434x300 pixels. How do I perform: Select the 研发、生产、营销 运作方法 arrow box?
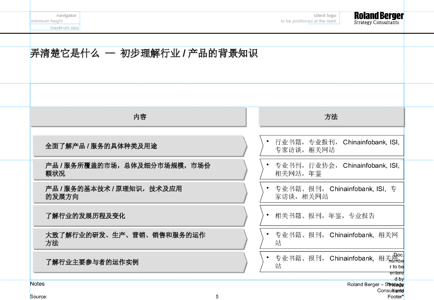[x=139, y=239]
